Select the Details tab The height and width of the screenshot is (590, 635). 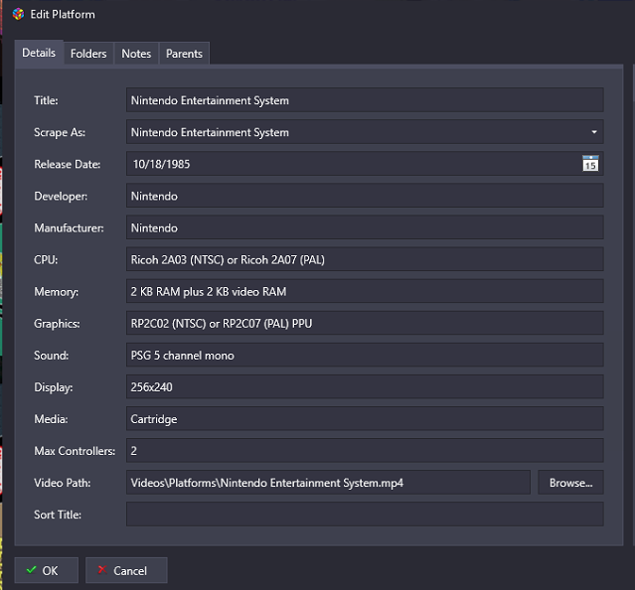[39, 53]
